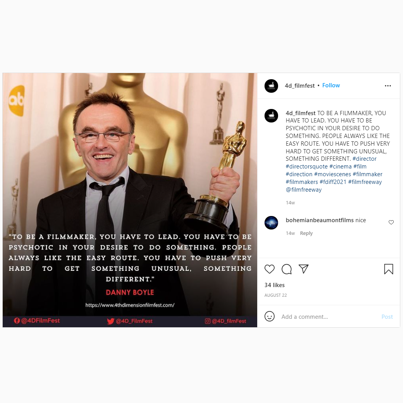Open the three-dot more options menu

(x=388, y=86)
